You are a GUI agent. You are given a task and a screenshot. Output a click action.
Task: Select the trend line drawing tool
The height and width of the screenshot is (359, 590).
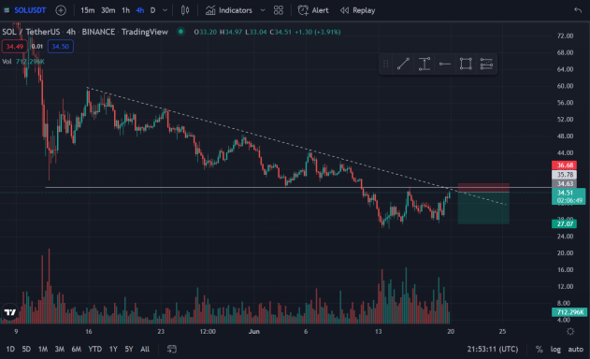(403, 64)
